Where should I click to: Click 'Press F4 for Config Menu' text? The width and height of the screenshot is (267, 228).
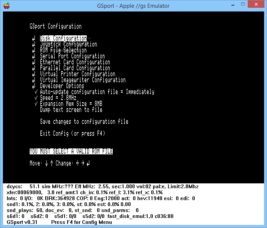(82, 222)
